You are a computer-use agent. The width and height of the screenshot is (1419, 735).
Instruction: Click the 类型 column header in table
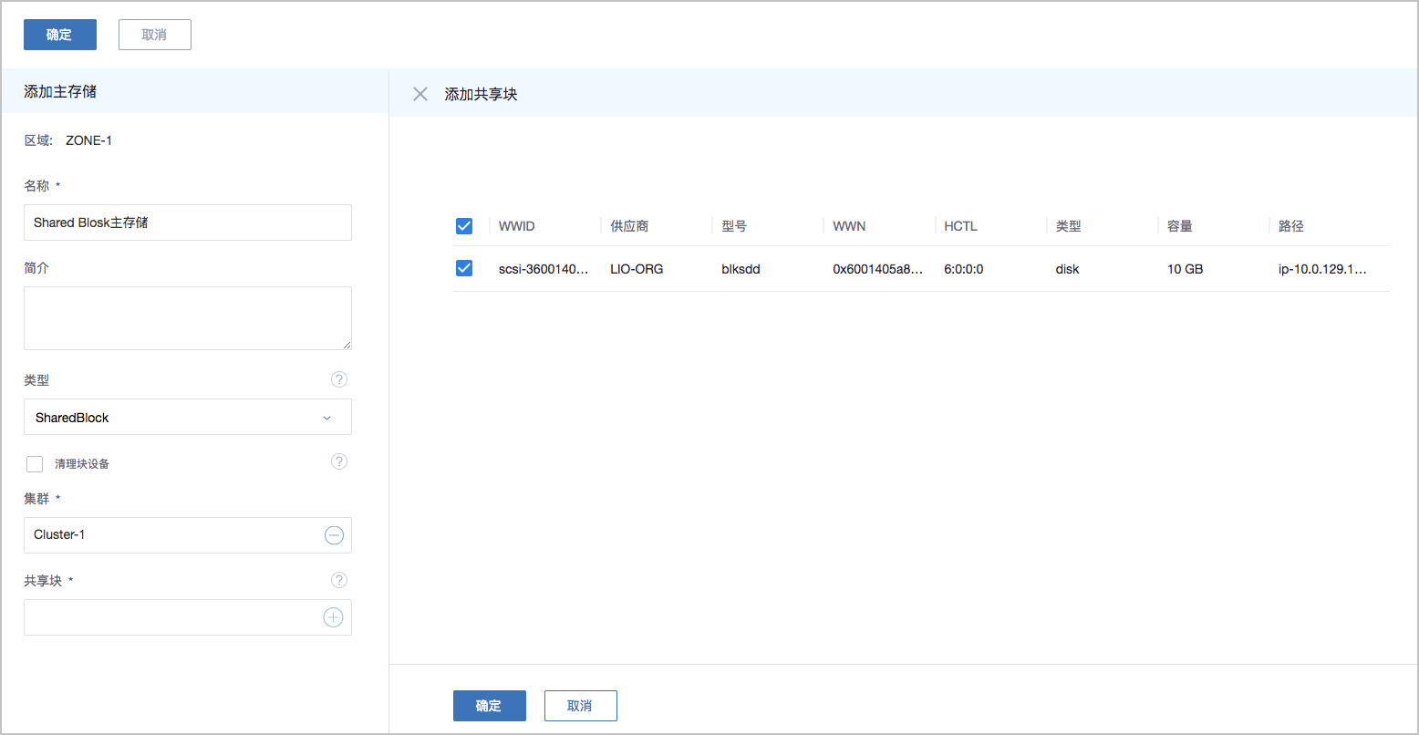[1068, 226]
